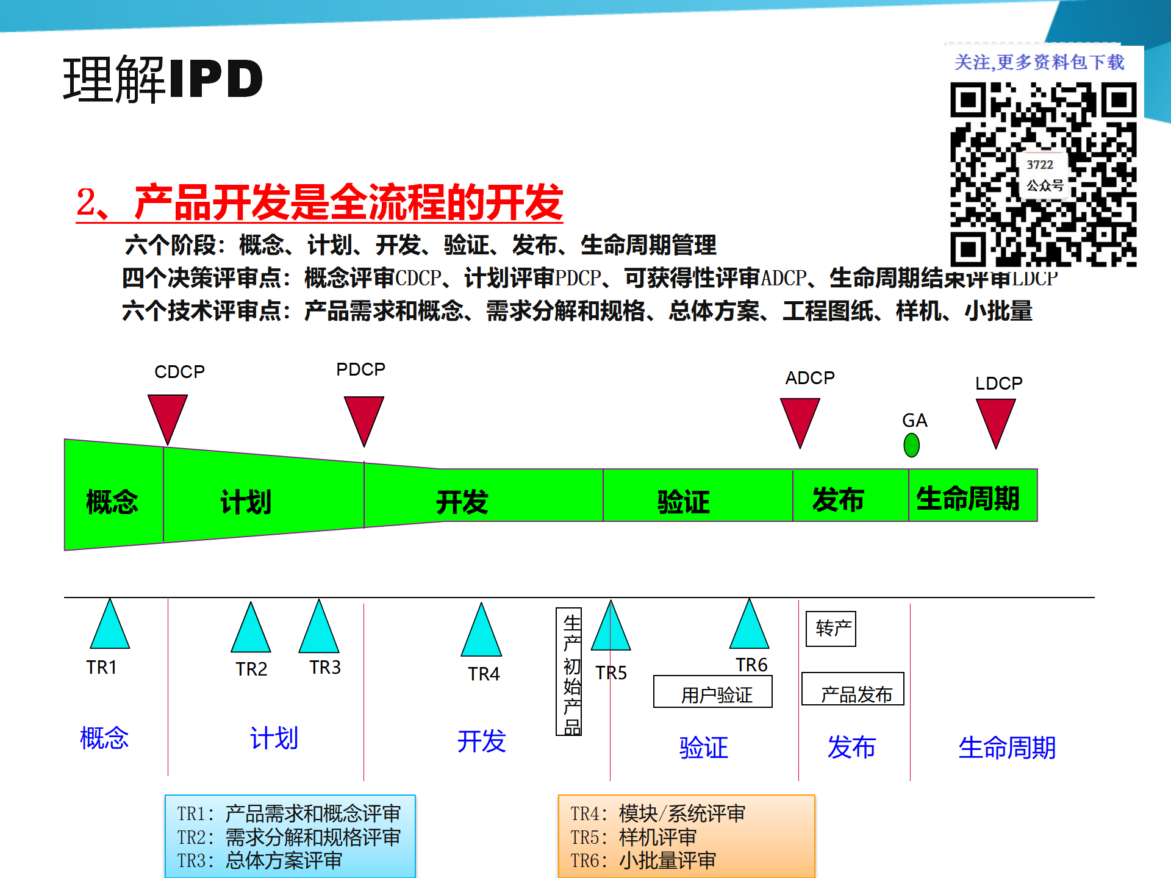This screenshot has height=878, width=1171.
Task: Click the 转产 labeled box
Action: (x=831, y=628)
